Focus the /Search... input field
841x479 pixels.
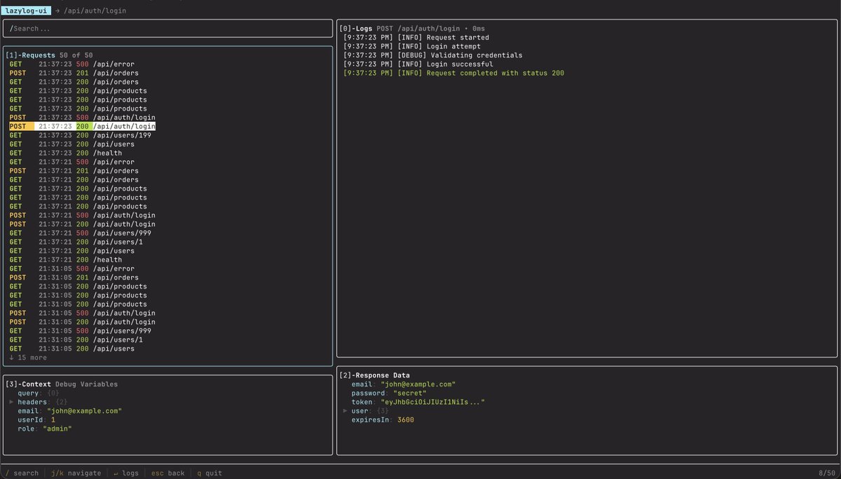point(167,29)
